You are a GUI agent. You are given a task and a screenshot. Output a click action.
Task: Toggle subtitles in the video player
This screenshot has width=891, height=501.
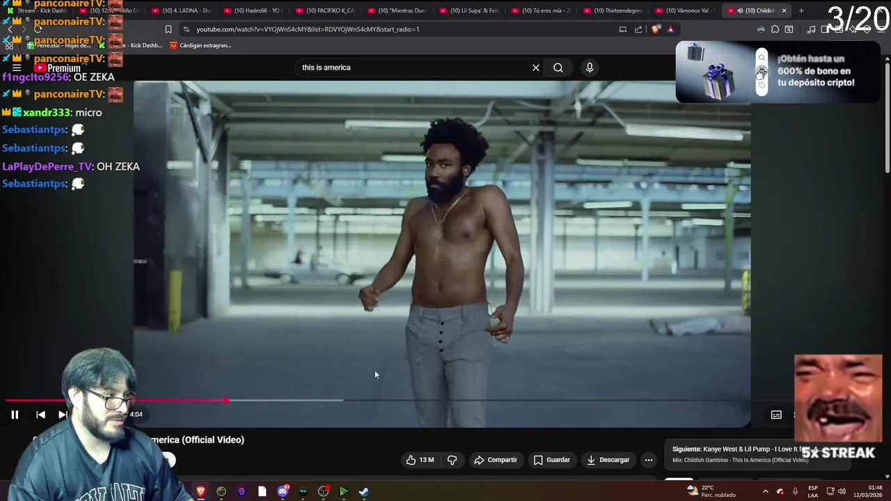776,415
